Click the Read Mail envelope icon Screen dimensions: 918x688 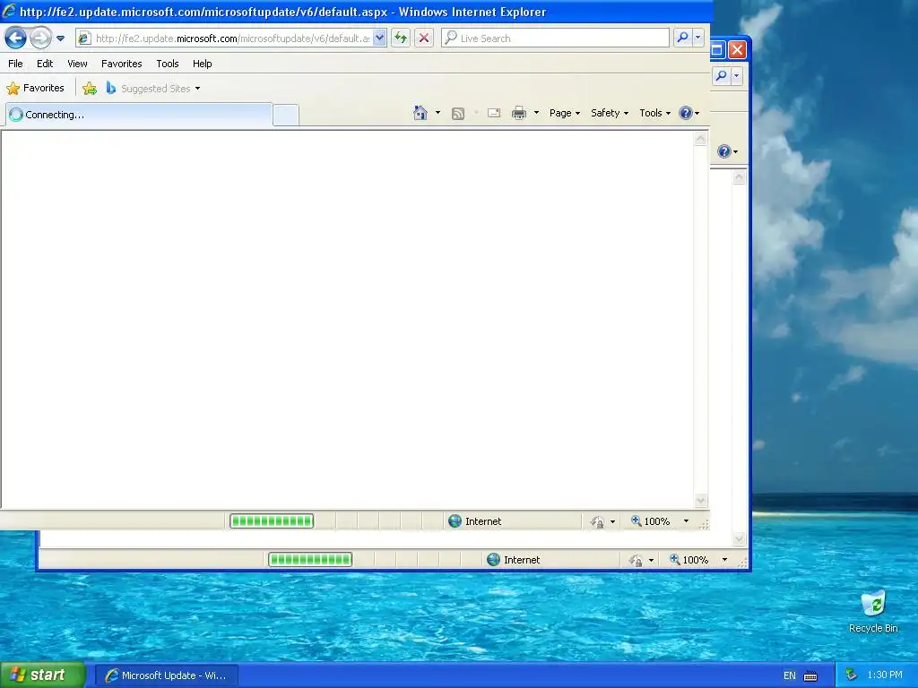point(494,113)
